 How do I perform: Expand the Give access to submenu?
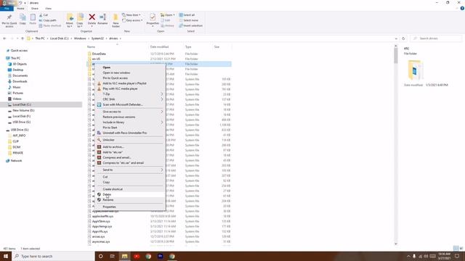tap(130, 112)
